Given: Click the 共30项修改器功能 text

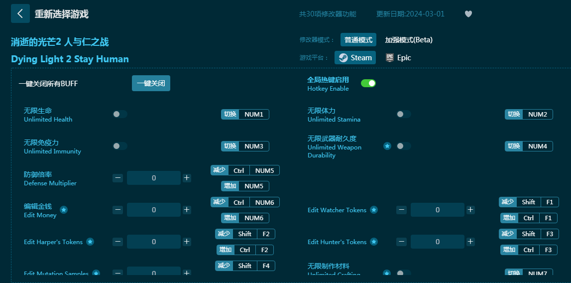Looking at the screenshot, I should point(328,14).
